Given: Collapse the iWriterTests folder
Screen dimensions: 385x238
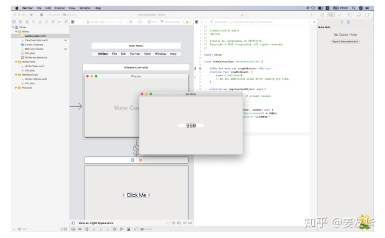Looking at the screenshot, I should 16,62.
